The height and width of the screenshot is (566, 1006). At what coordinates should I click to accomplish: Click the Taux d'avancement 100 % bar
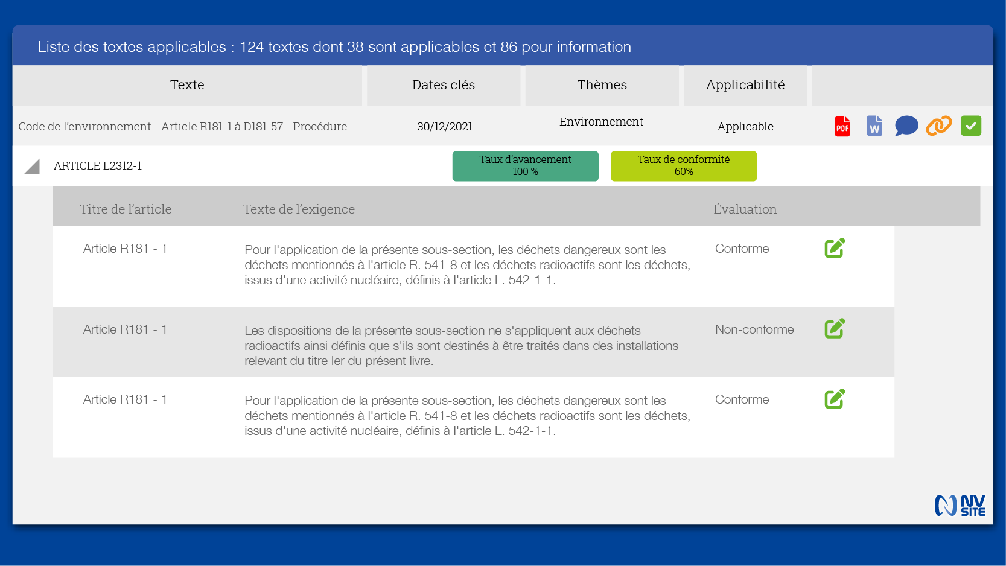tap(525, 166)
